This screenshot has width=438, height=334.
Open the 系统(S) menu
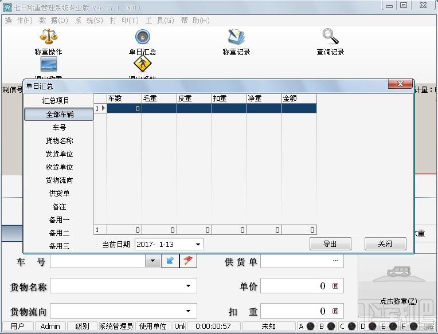tap(89, 21)
